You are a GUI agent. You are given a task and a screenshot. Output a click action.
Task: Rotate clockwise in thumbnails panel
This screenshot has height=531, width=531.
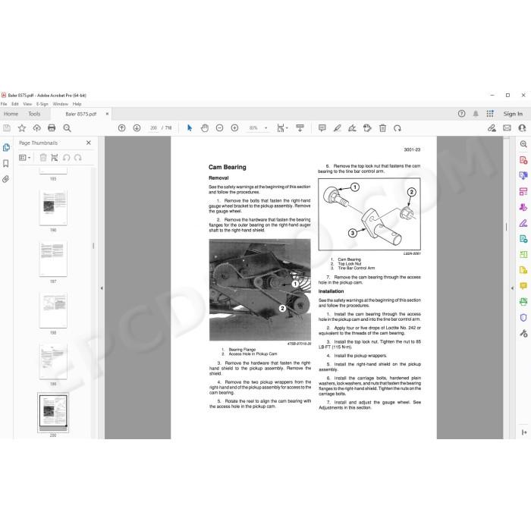click(x=78, y=158)
